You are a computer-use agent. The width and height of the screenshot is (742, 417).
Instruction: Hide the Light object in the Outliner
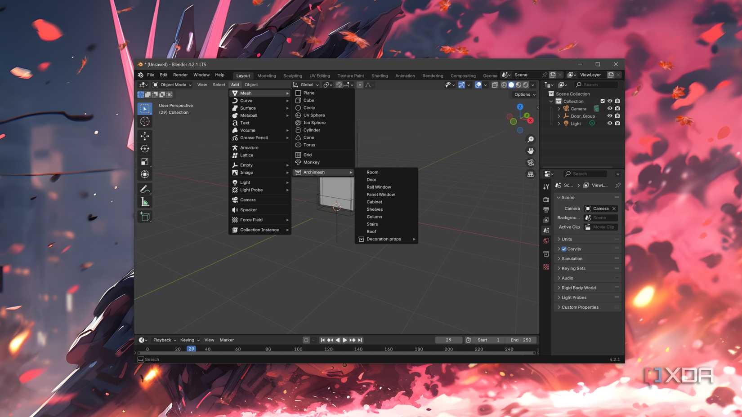tap(610, 123)
